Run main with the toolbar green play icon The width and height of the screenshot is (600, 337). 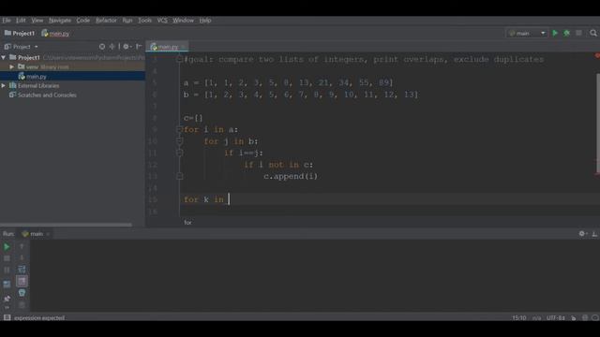(555, 34)
